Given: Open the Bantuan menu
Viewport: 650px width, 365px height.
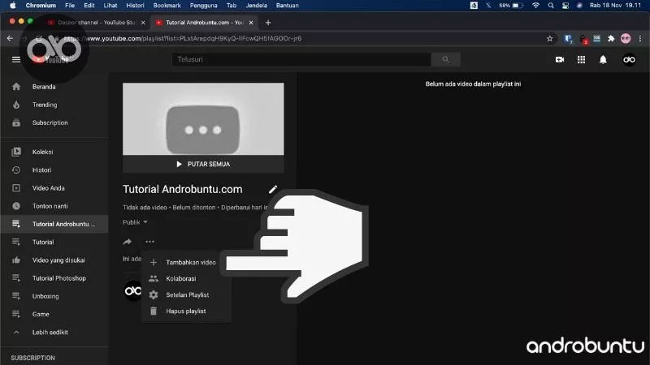Looking at the screenshot, I should pyautogui.click(x=288, y=6).
